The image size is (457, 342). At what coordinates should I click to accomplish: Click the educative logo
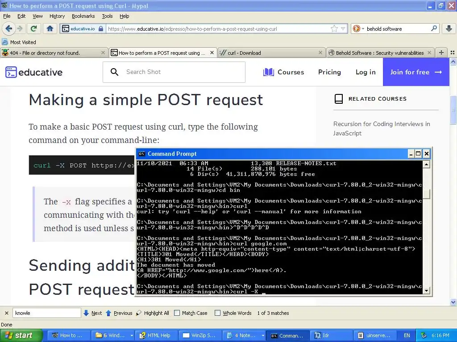tap(34, 72)
